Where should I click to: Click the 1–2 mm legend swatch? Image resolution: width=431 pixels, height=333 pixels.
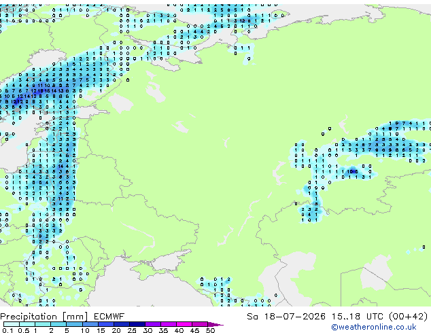coord(43,324)
